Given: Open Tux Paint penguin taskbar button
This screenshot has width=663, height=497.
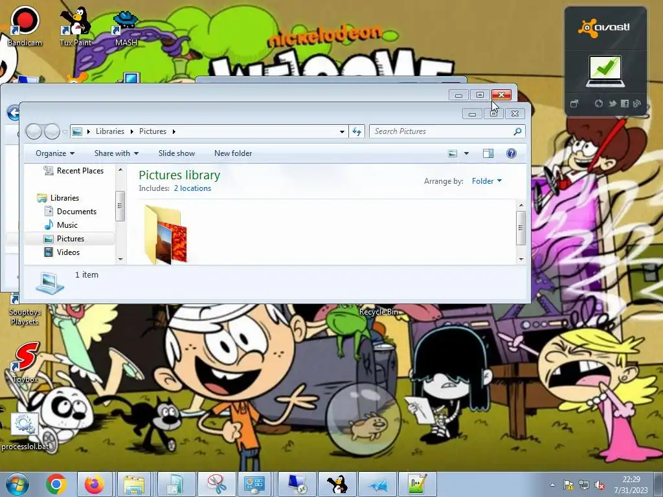Looking at the screenshot, I should click(337, 484).
